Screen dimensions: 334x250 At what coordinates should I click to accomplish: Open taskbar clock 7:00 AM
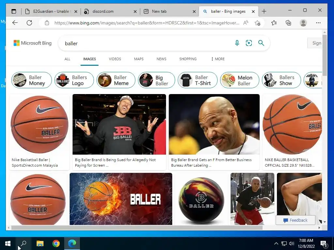click(306, 243)
